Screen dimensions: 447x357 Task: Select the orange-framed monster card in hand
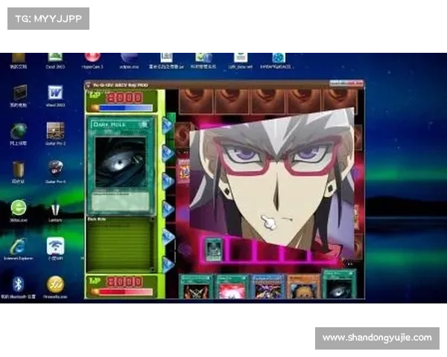(x=303, y=286)
